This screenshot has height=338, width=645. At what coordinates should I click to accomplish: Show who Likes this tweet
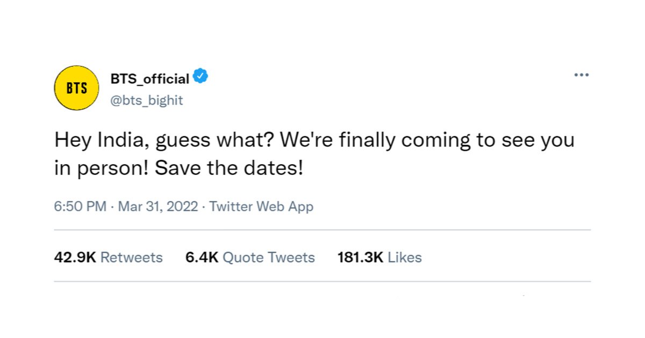405,258
